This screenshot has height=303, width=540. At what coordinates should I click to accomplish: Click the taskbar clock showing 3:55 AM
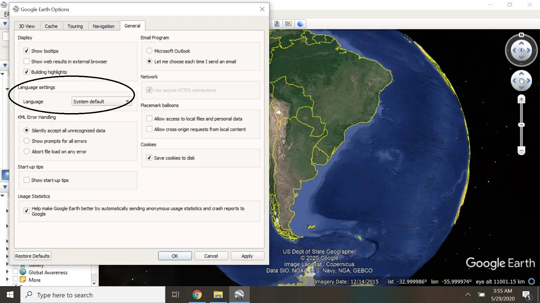[x=503, y=295]
